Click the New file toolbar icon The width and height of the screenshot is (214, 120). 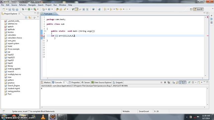(x=4, y=9)
